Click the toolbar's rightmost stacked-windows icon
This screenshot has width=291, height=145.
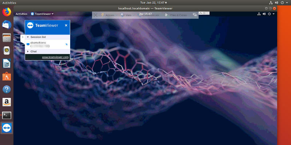195,14
